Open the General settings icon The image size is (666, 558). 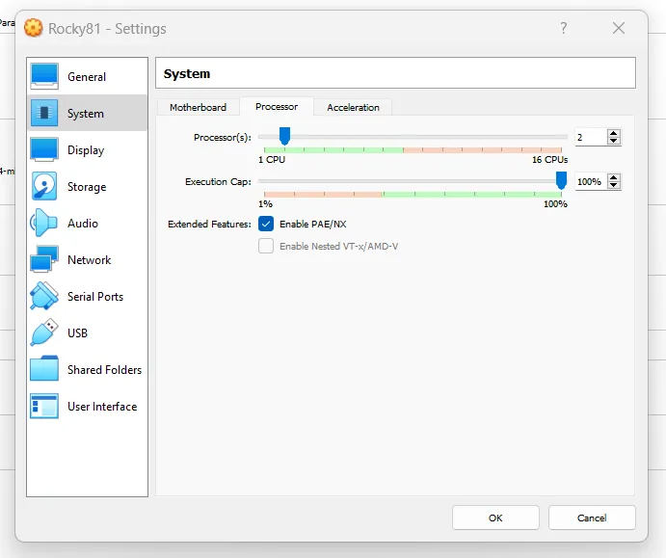click(44, 76)
